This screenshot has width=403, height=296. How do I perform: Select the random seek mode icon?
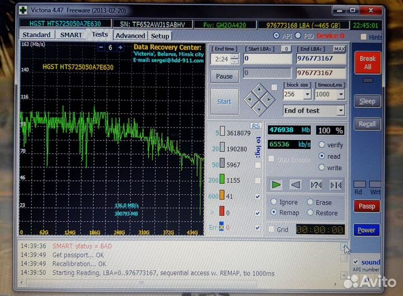(316, 185)
